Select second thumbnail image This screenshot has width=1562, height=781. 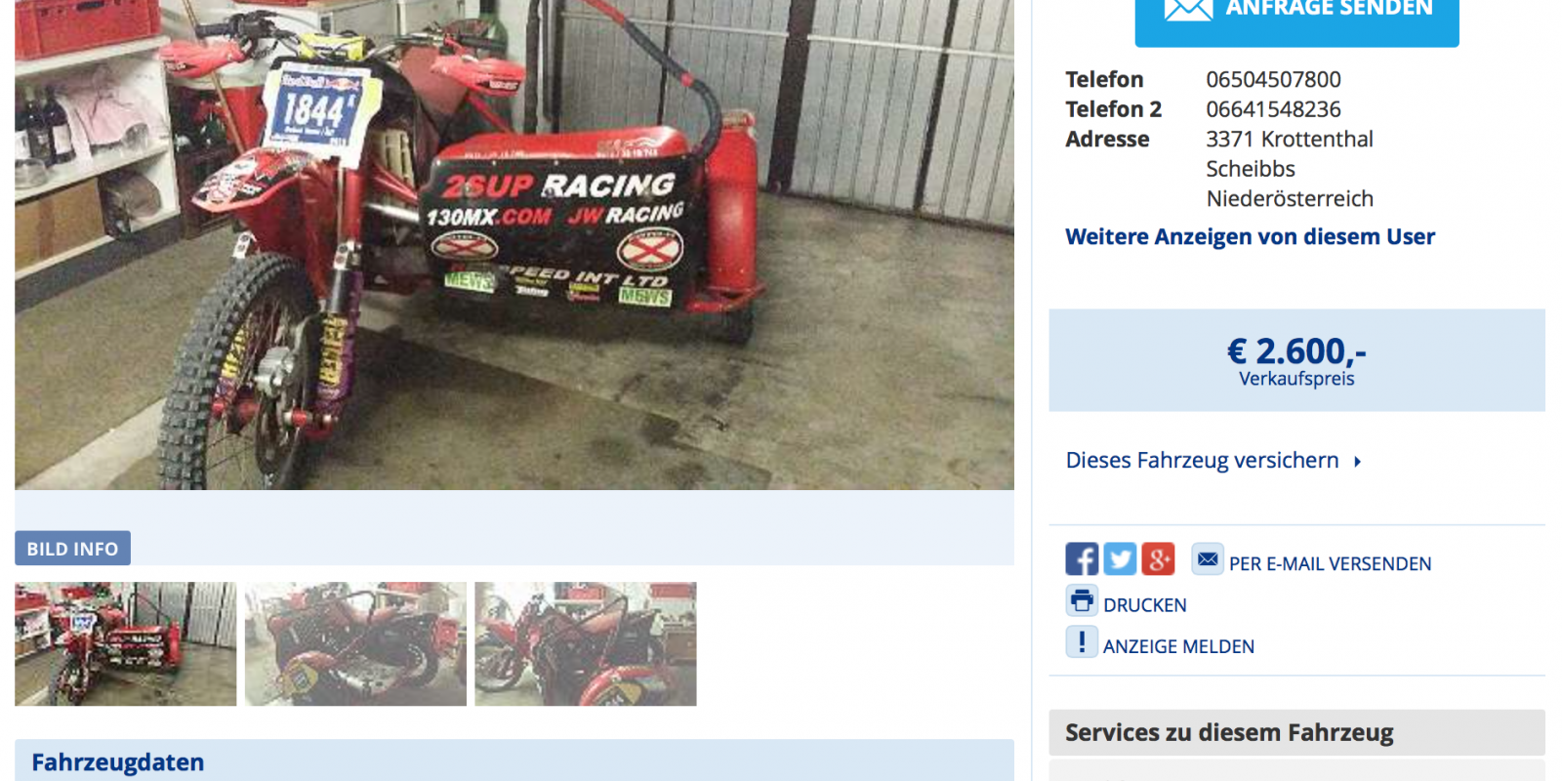click(x=355, y=644)
